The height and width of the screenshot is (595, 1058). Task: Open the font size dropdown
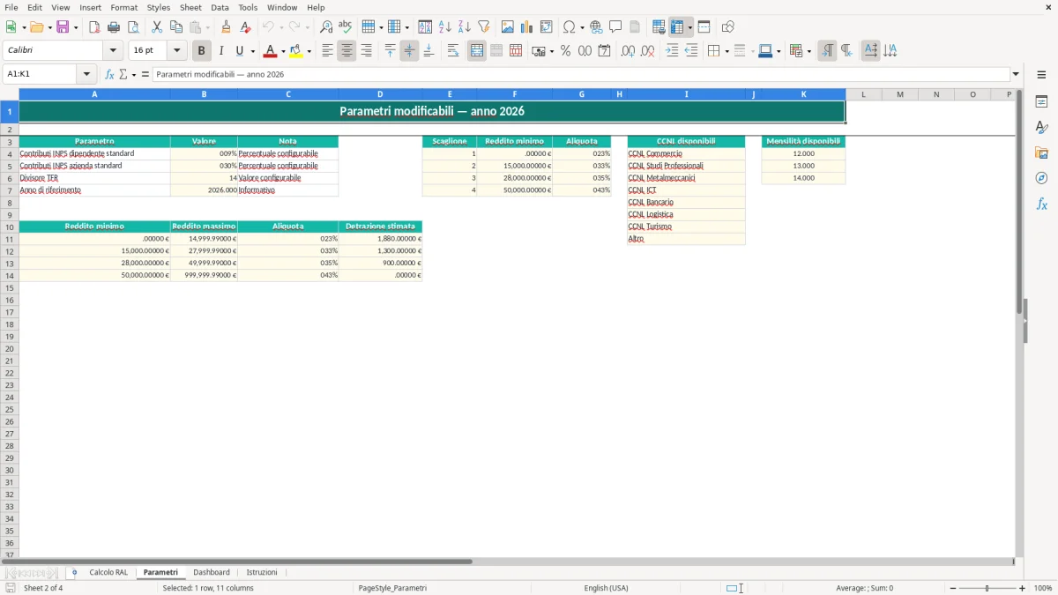tap(176, 51)
